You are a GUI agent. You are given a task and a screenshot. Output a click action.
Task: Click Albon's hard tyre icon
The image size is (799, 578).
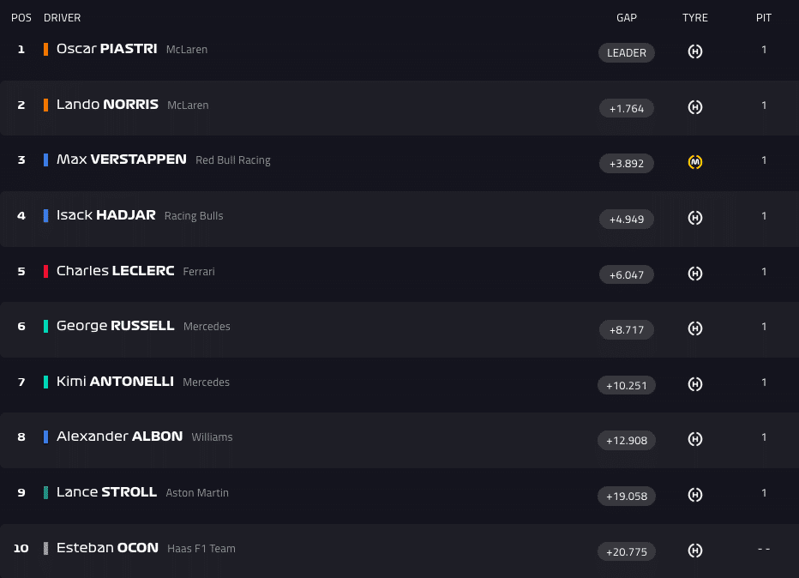tap(695, 439)
